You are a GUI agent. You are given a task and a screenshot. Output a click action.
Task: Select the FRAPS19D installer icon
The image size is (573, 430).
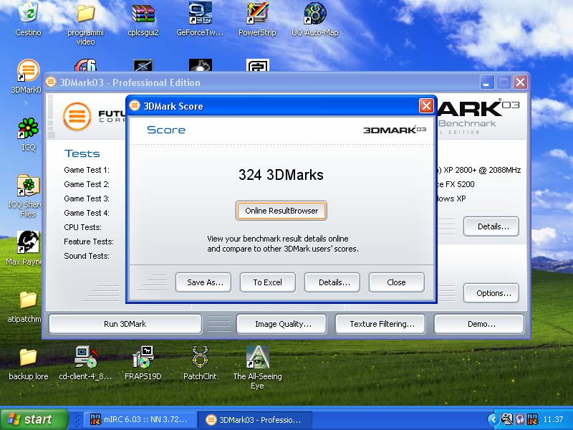[x=143, y=357]
